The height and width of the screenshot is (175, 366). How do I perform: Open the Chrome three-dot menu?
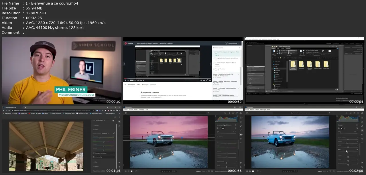coord(119,110)
